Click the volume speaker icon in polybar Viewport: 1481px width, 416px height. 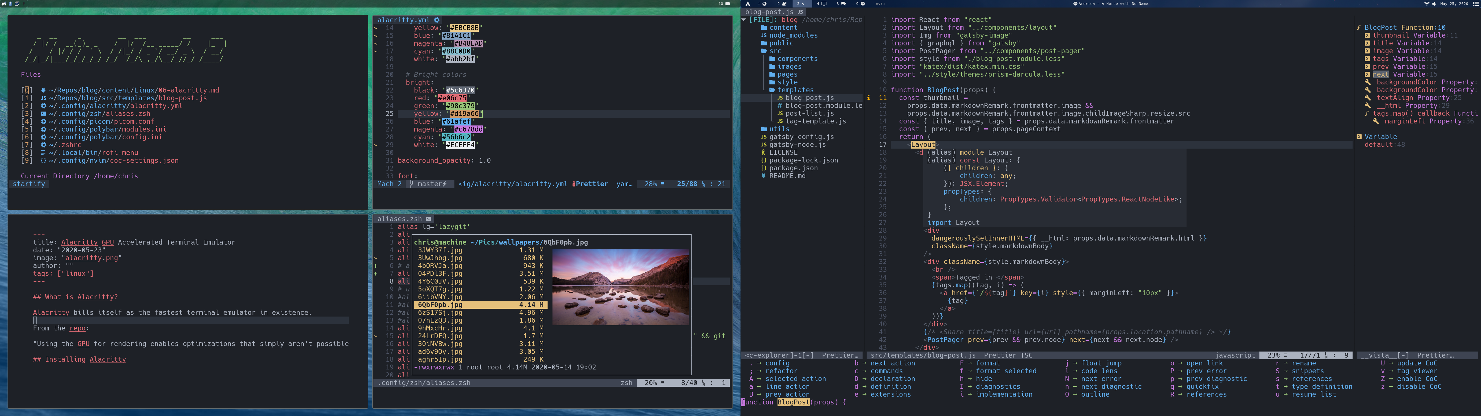coord(1434,4)
